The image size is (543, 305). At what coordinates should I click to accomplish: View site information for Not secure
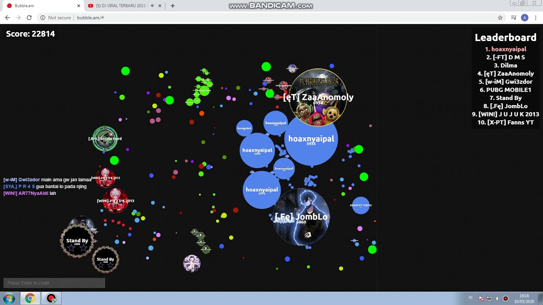pyautogui.click(x=56, y=18)
